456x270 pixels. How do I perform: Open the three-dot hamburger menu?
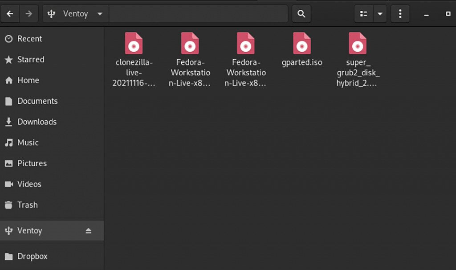pyautogui.click(x=400, y=13)
